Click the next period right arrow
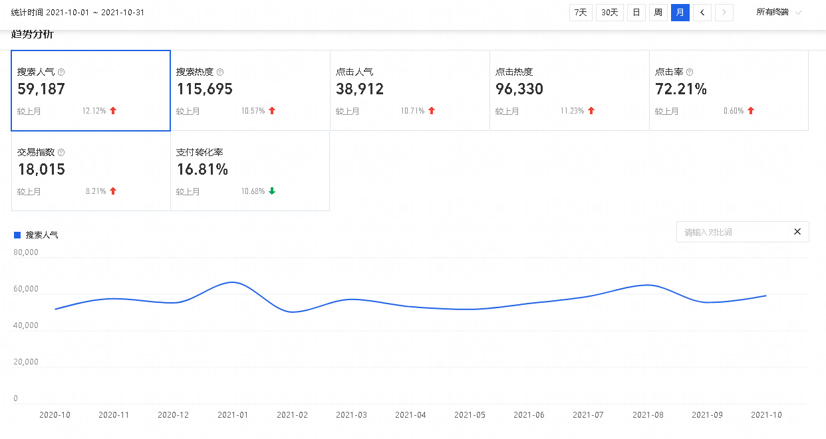This screenshot has width=826, height=439. tap(724, 13)
